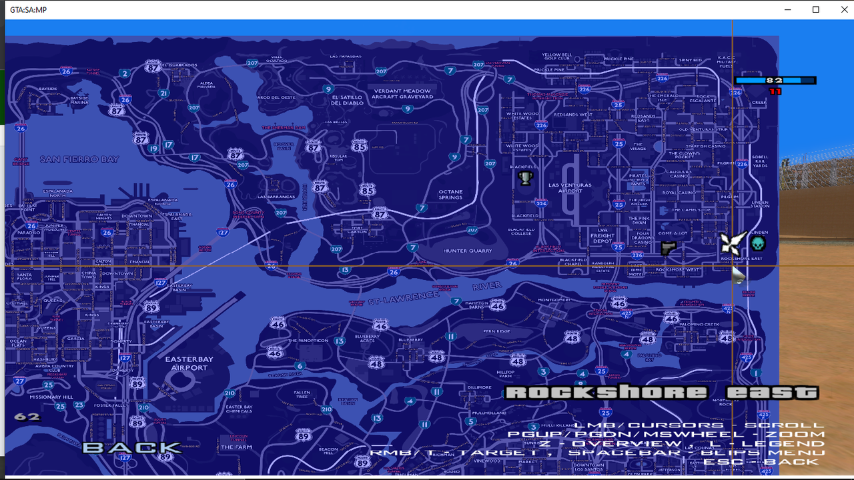
Task: Click the OCTANE SPRINGS label
Action: (450, 195)
